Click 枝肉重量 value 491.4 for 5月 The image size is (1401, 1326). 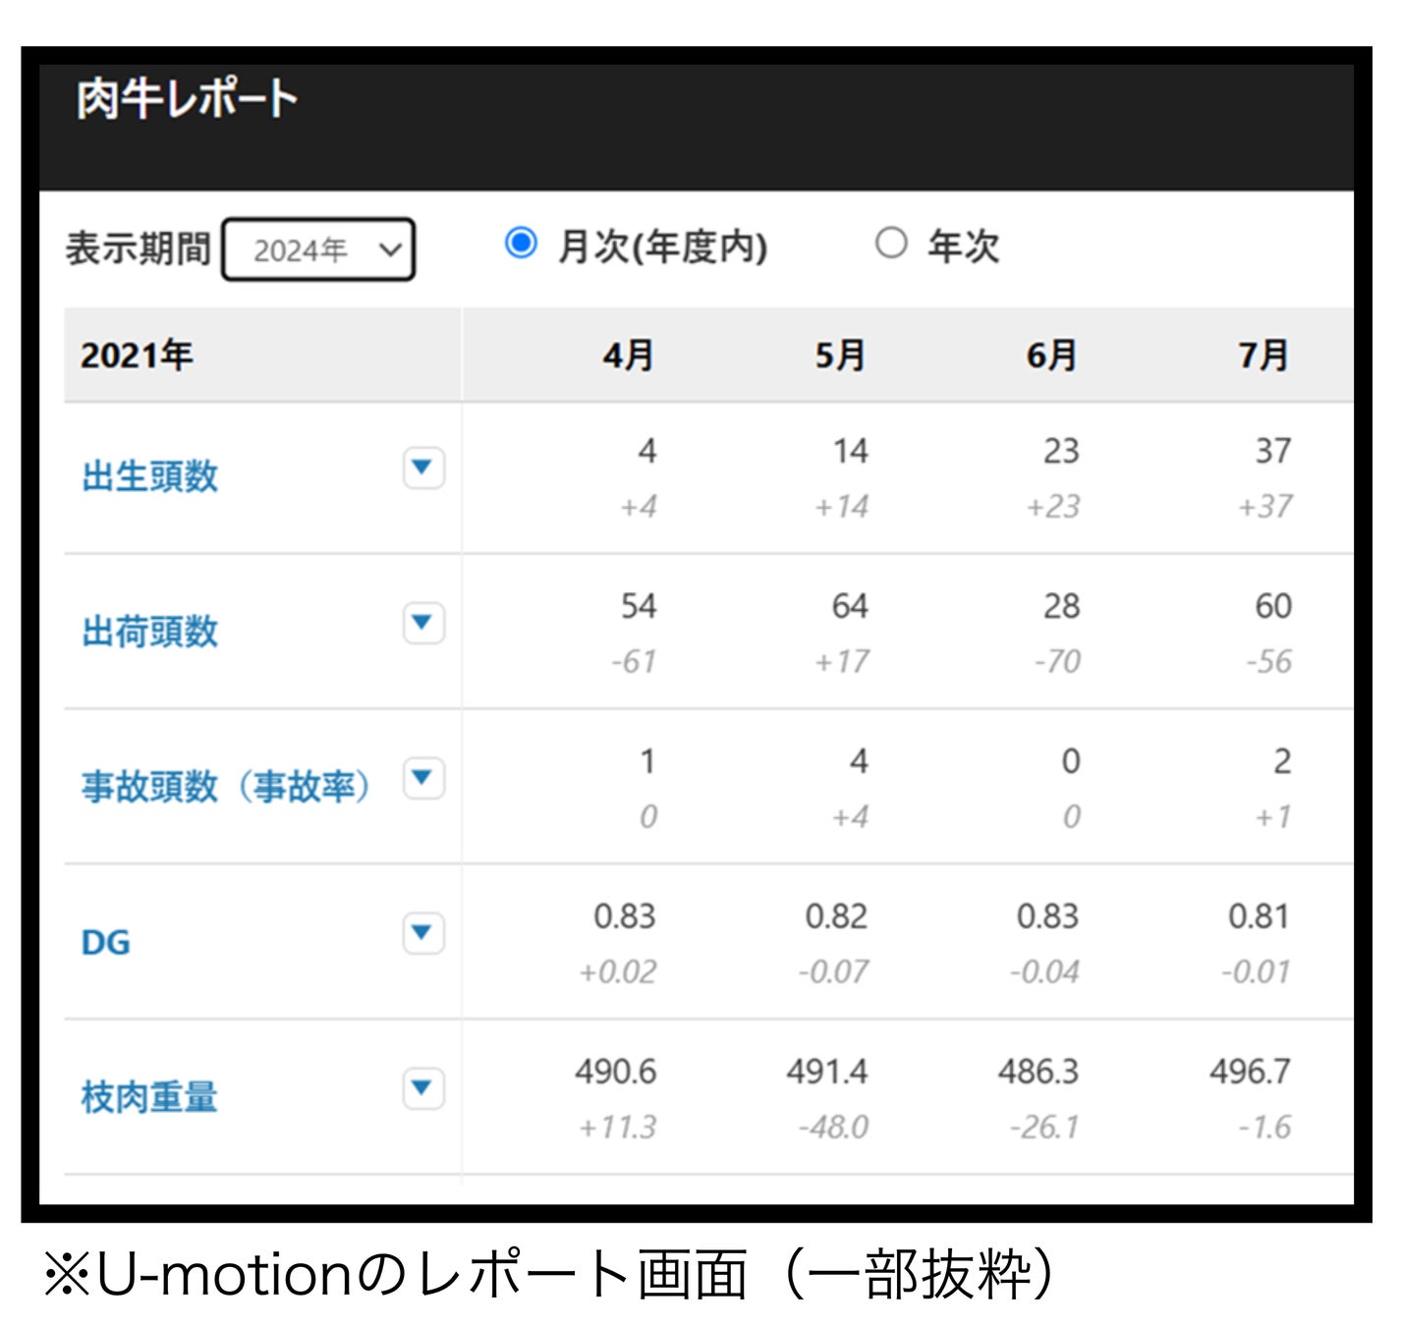pyautogui.click(x=827, y=1072)
